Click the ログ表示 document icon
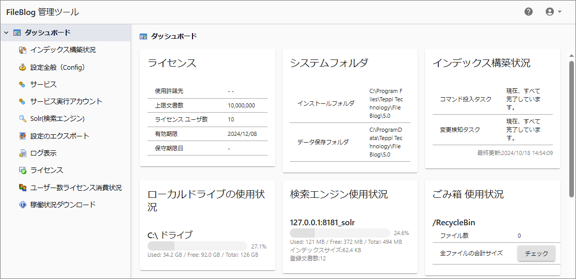Screen dimensions: 576x279 point(22,153)
